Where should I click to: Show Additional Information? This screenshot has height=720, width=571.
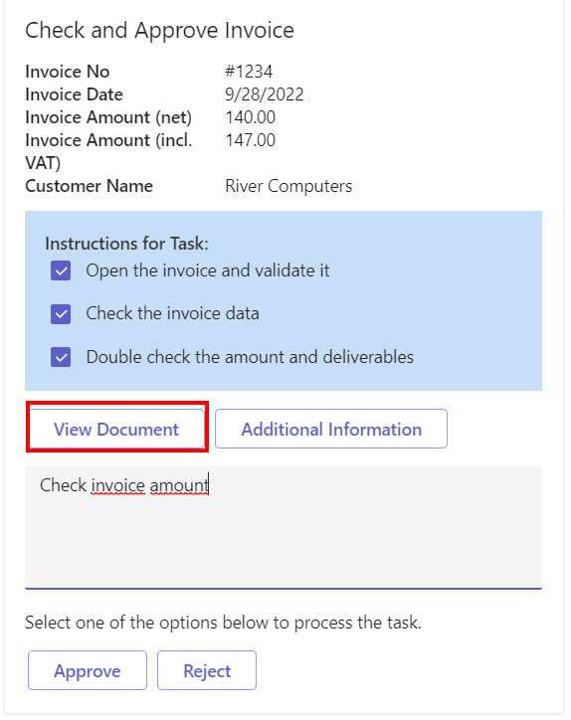tap(331, 429)
